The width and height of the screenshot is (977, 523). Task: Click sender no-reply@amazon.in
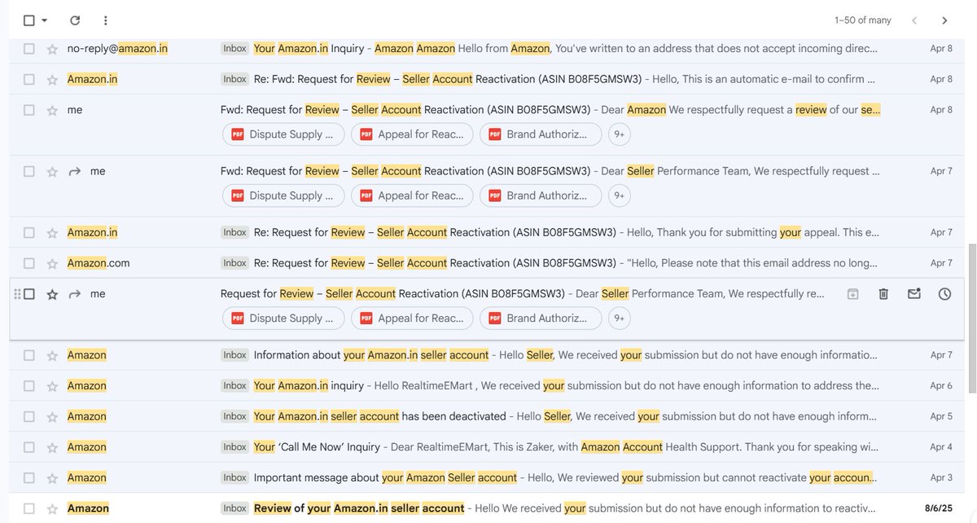pyautogui.click(x=117, y=49)
